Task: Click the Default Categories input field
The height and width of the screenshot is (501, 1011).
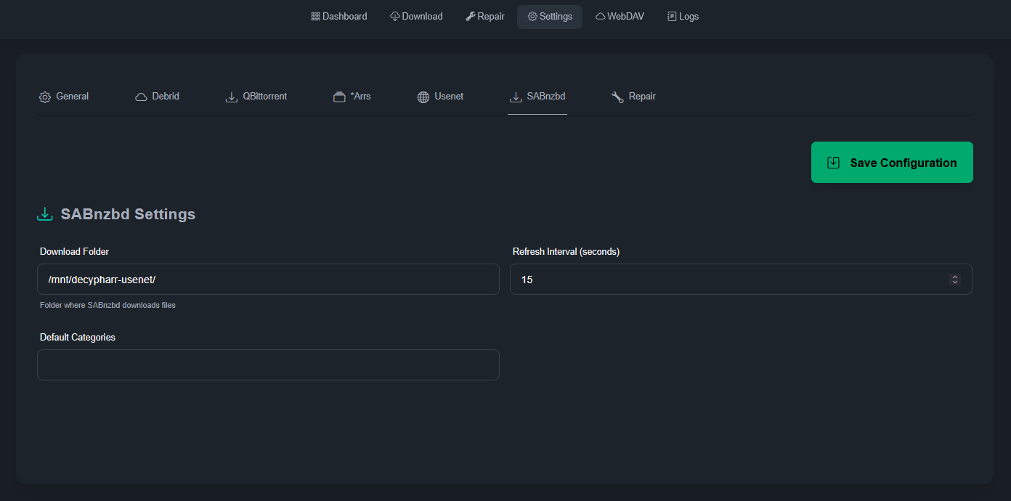Action: pos(268,365)
